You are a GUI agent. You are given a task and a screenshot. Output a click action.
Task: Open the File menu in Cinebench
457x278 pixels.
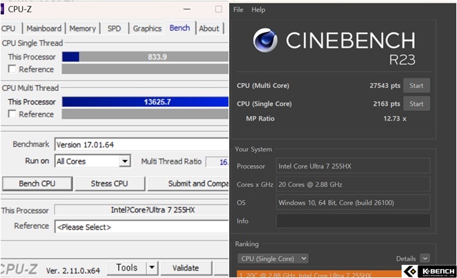point(238,10)
